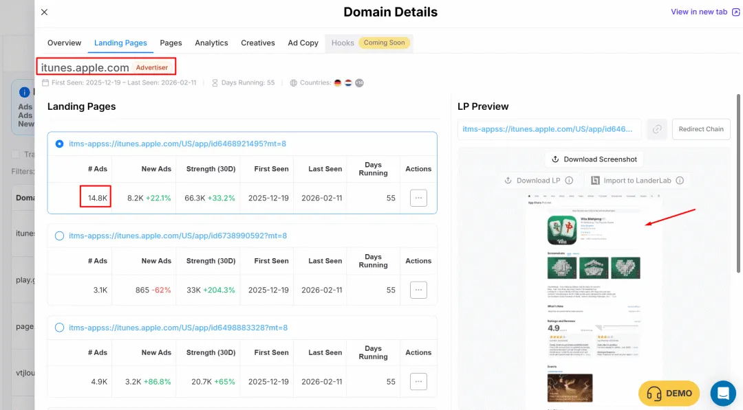Click the DEMO headset button

(x=669, y=394)
